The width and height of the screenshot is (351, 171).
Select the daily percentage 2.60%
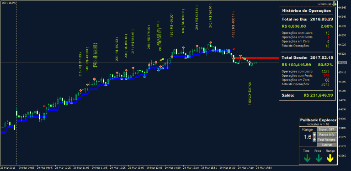click(327, 26)
